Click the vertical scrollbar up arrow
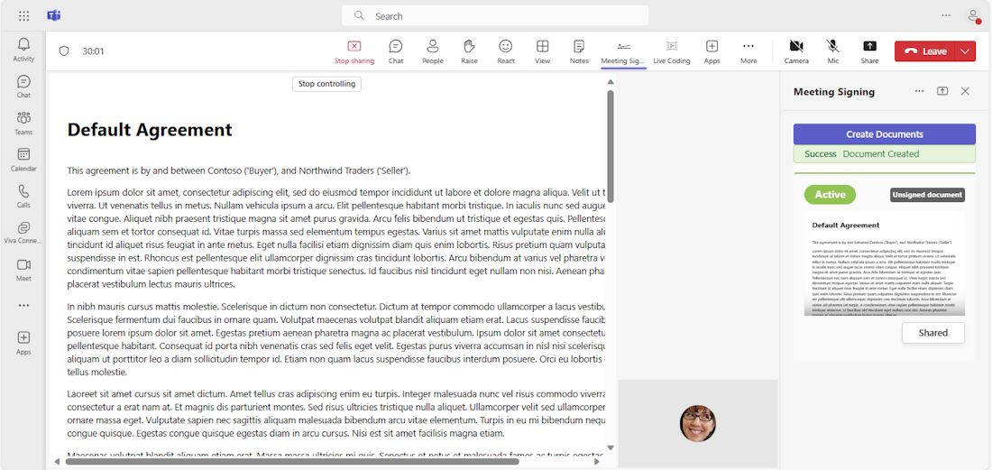Screen dimensions: 992x470 point(611,81)
